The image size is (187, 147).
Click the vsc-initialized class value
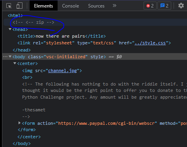click(65, 57)
